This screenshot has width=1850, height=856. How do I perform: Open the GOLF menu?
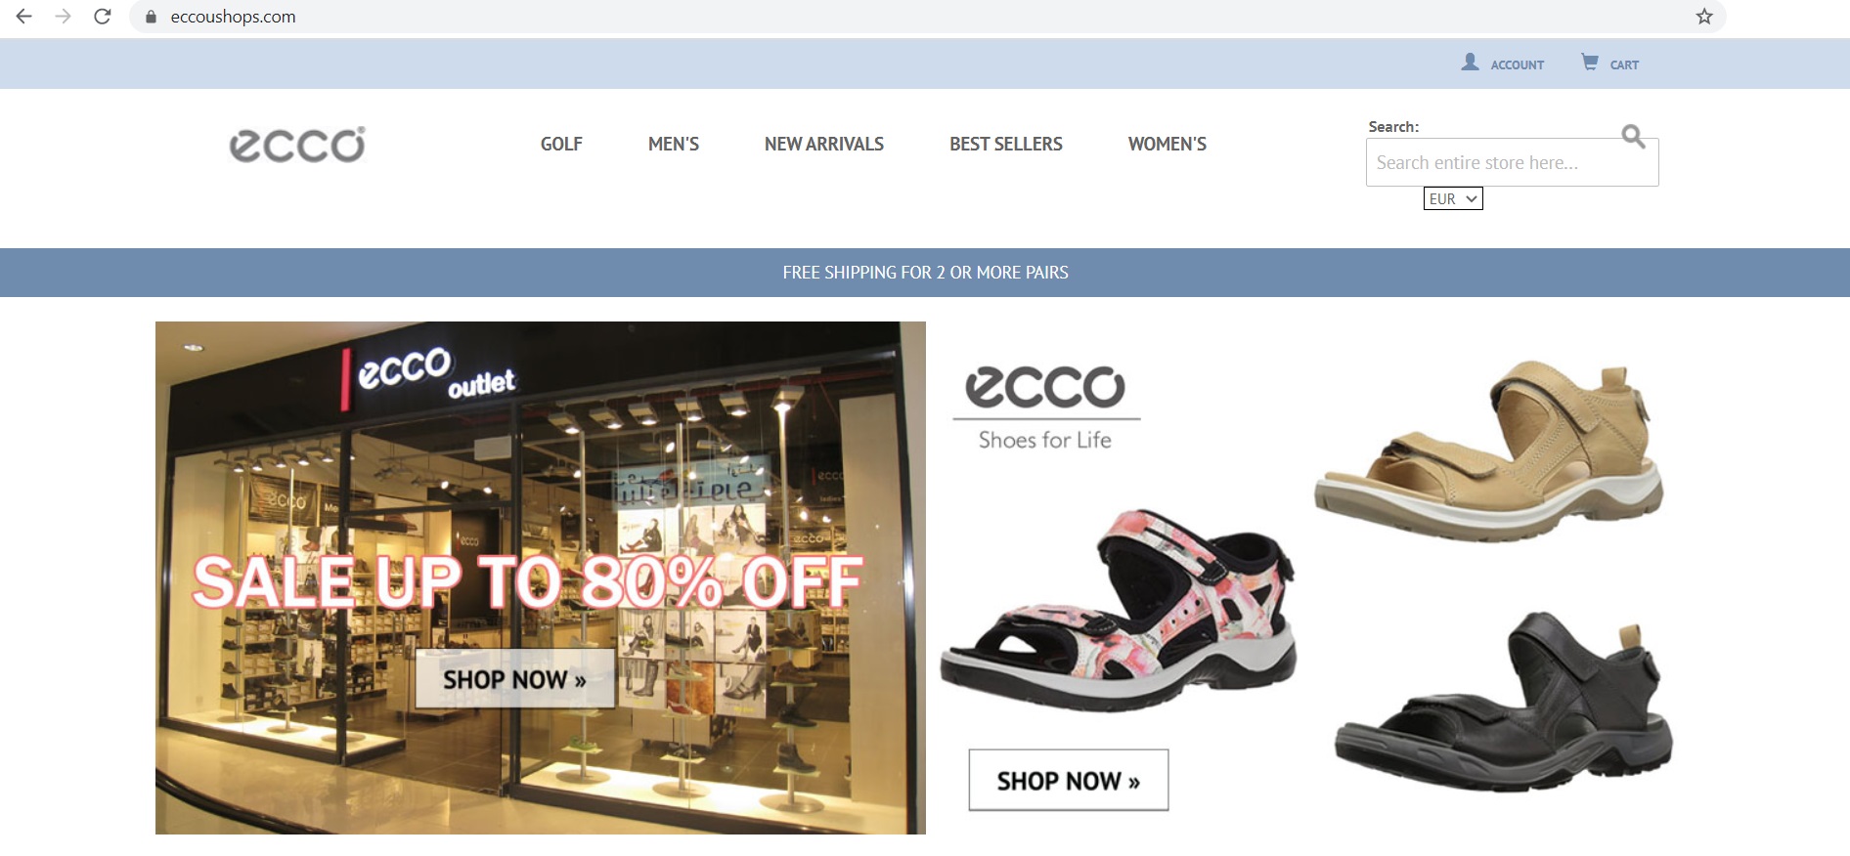point(561,144)
